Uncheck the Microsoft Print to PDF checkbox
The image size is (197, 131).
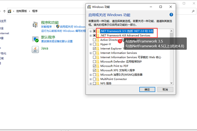point(94,66)
